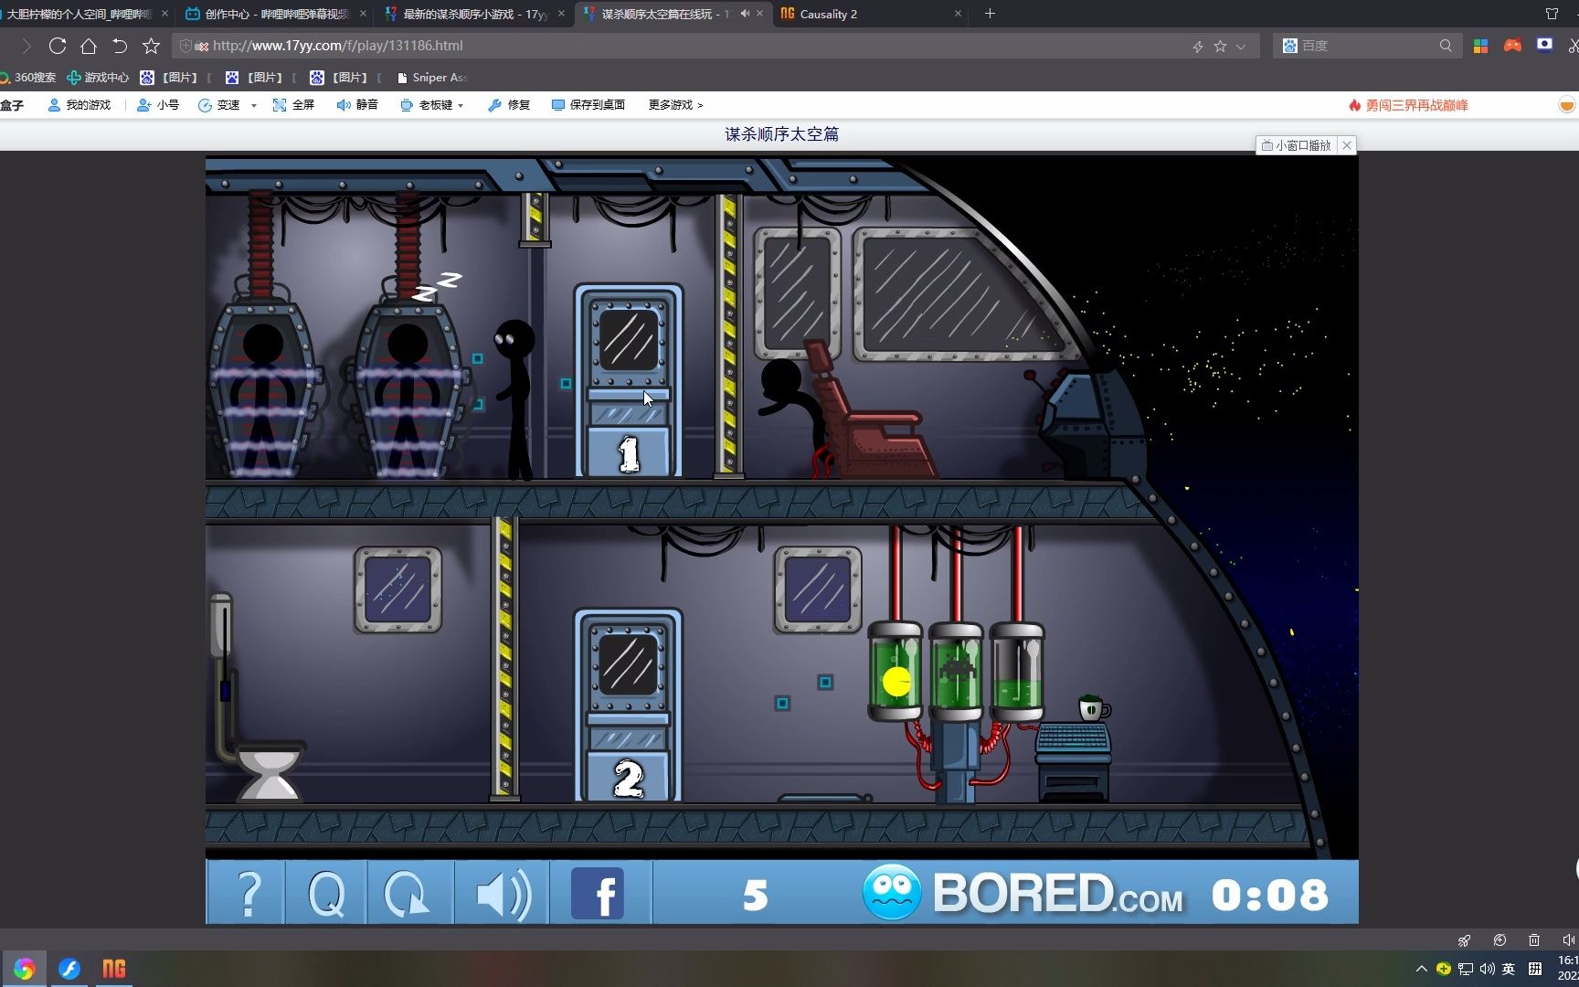Open the red gamepad extension icon

tap(1513, 45)
